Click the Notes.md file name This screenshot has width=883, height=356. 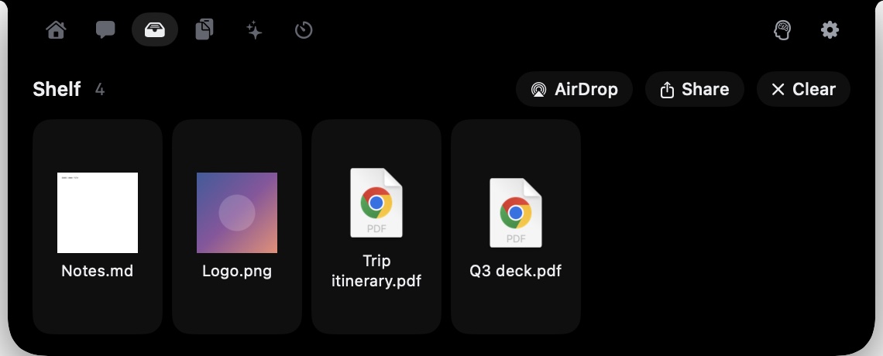(98, 271)
